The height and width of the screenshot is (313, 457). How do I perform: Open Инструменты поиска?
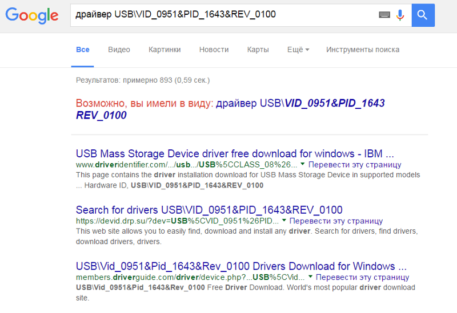pyautogui.click(x=363, y=50)
